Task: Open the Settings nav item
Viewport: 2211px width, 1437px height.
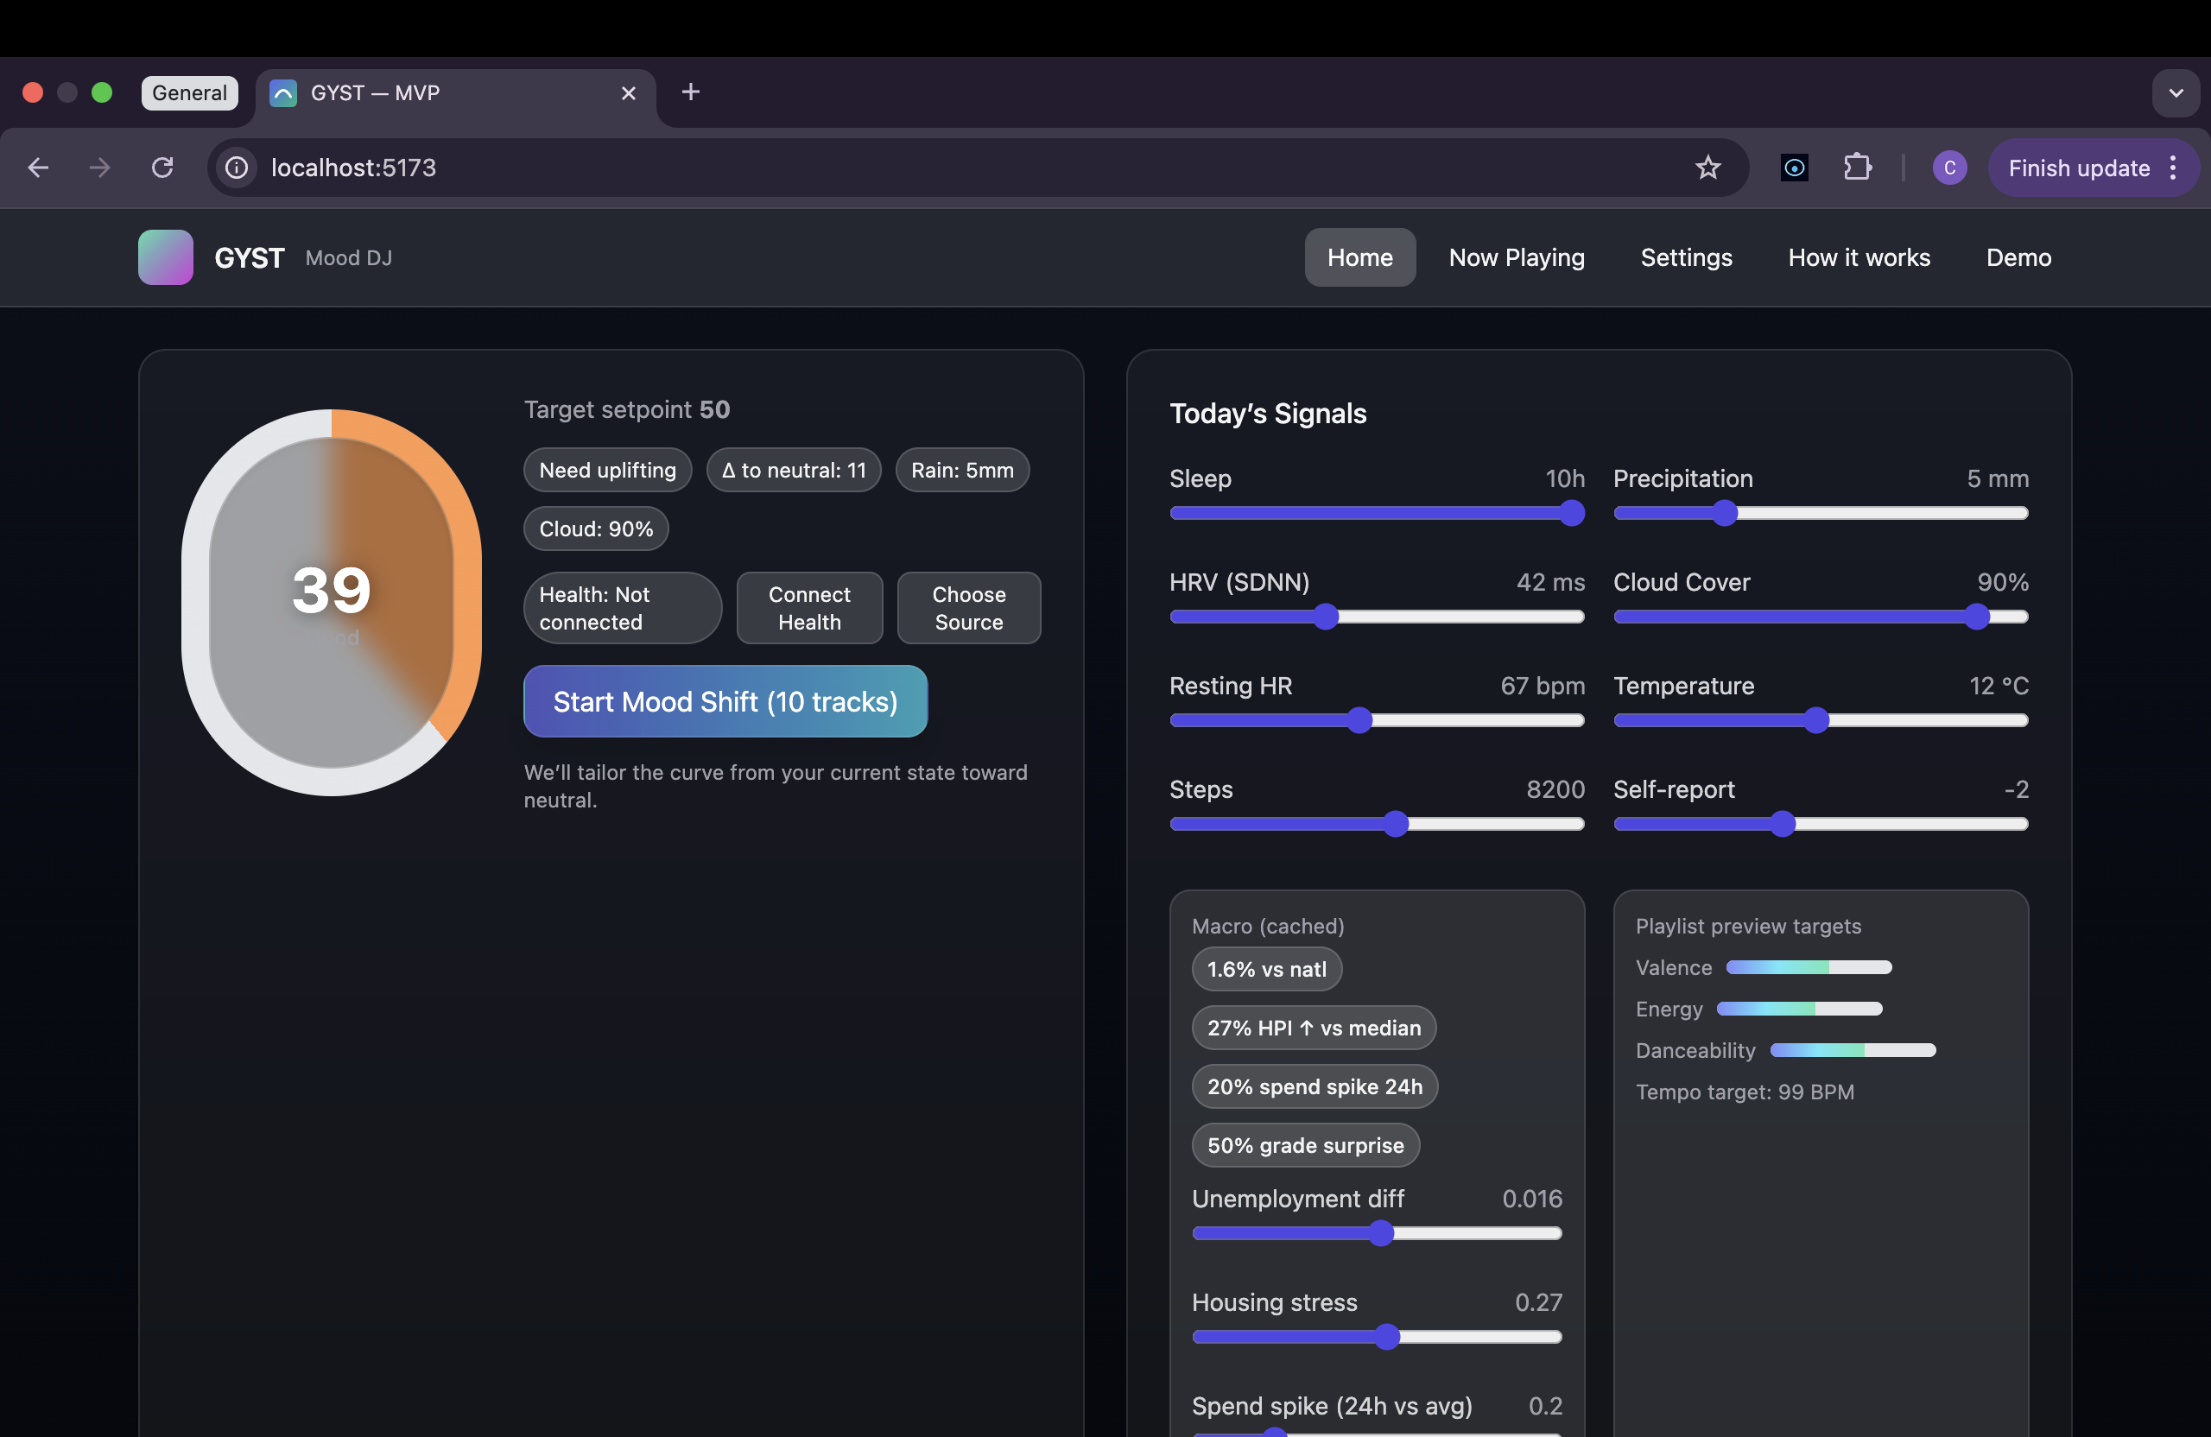Action: (1685, 257)
